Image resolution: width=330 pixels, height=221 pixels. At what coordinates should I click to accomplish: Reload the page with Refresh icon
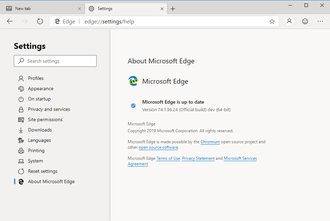(x=40, y=21)
